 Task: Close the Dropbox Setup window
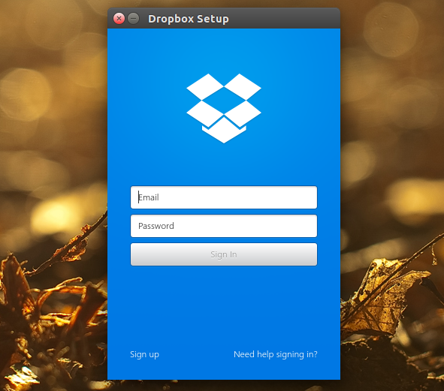tap(119, 19)
